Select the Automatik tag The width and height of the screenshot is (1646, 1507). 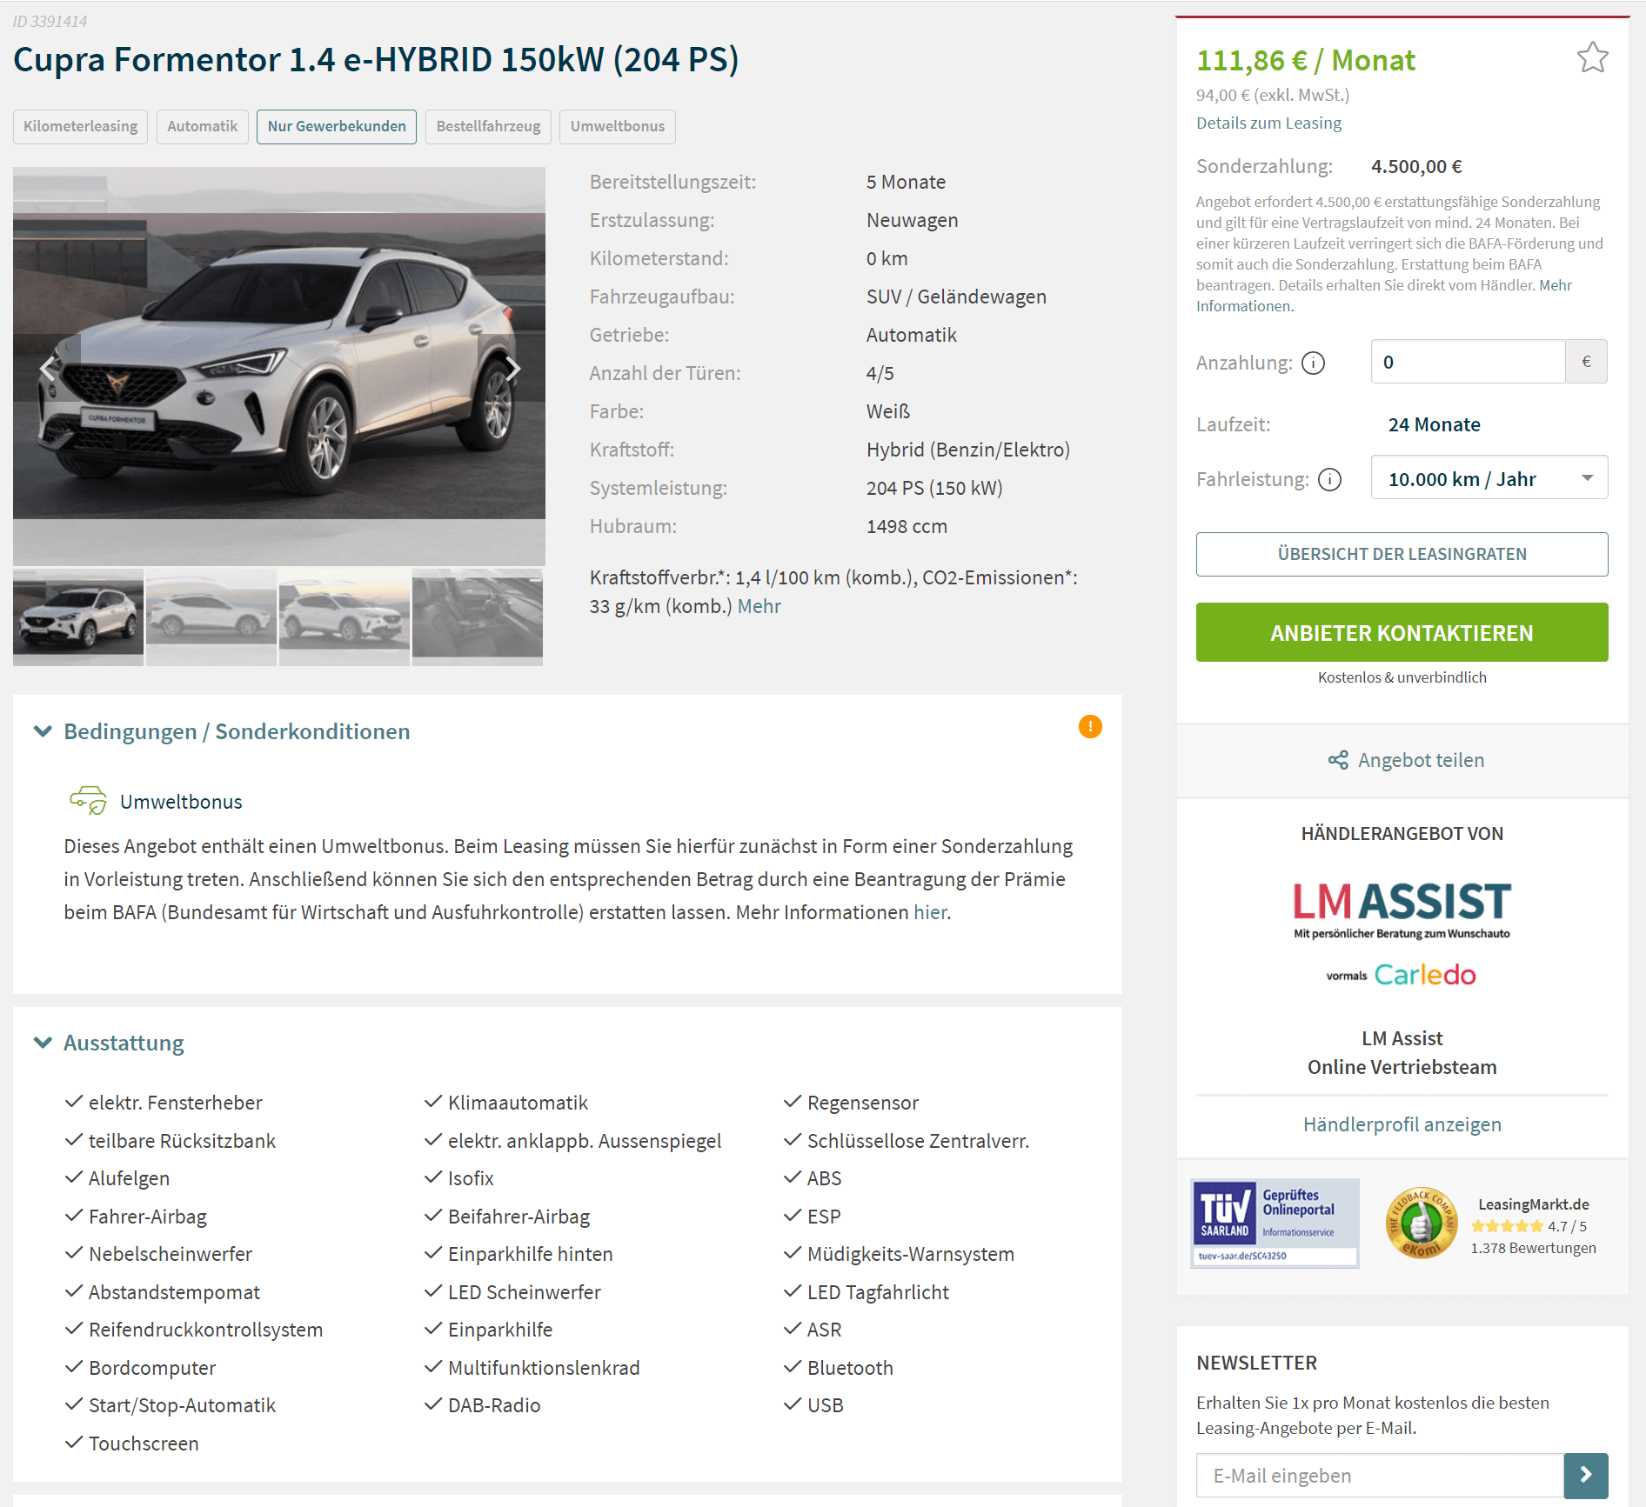(202, 126)
